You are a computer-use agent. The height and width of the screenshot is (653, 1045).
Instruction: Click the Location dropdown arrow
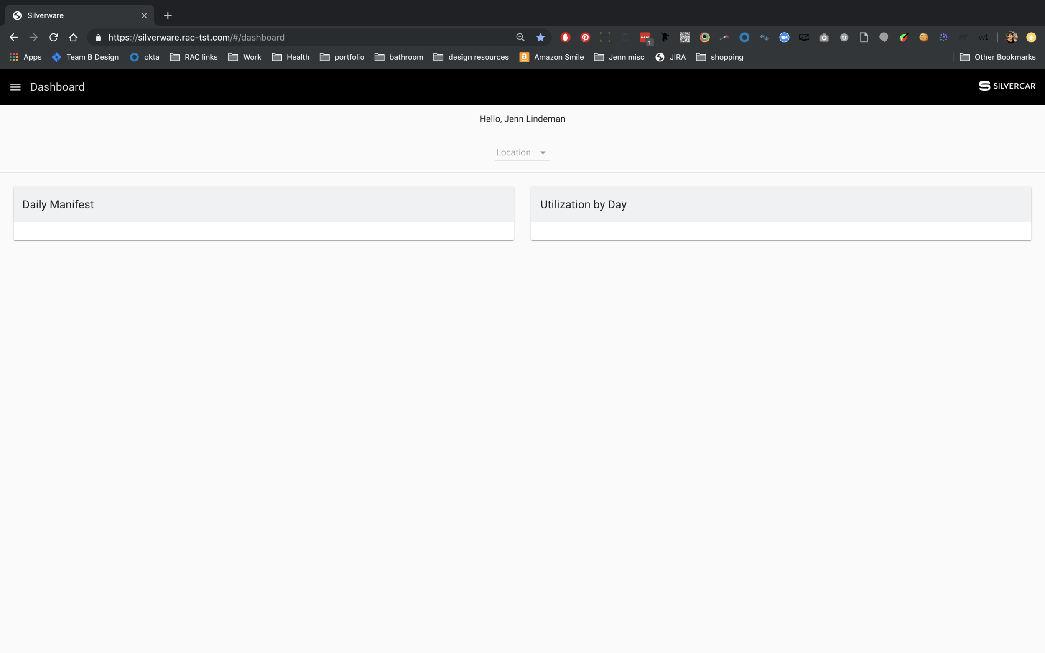(543, 152)
